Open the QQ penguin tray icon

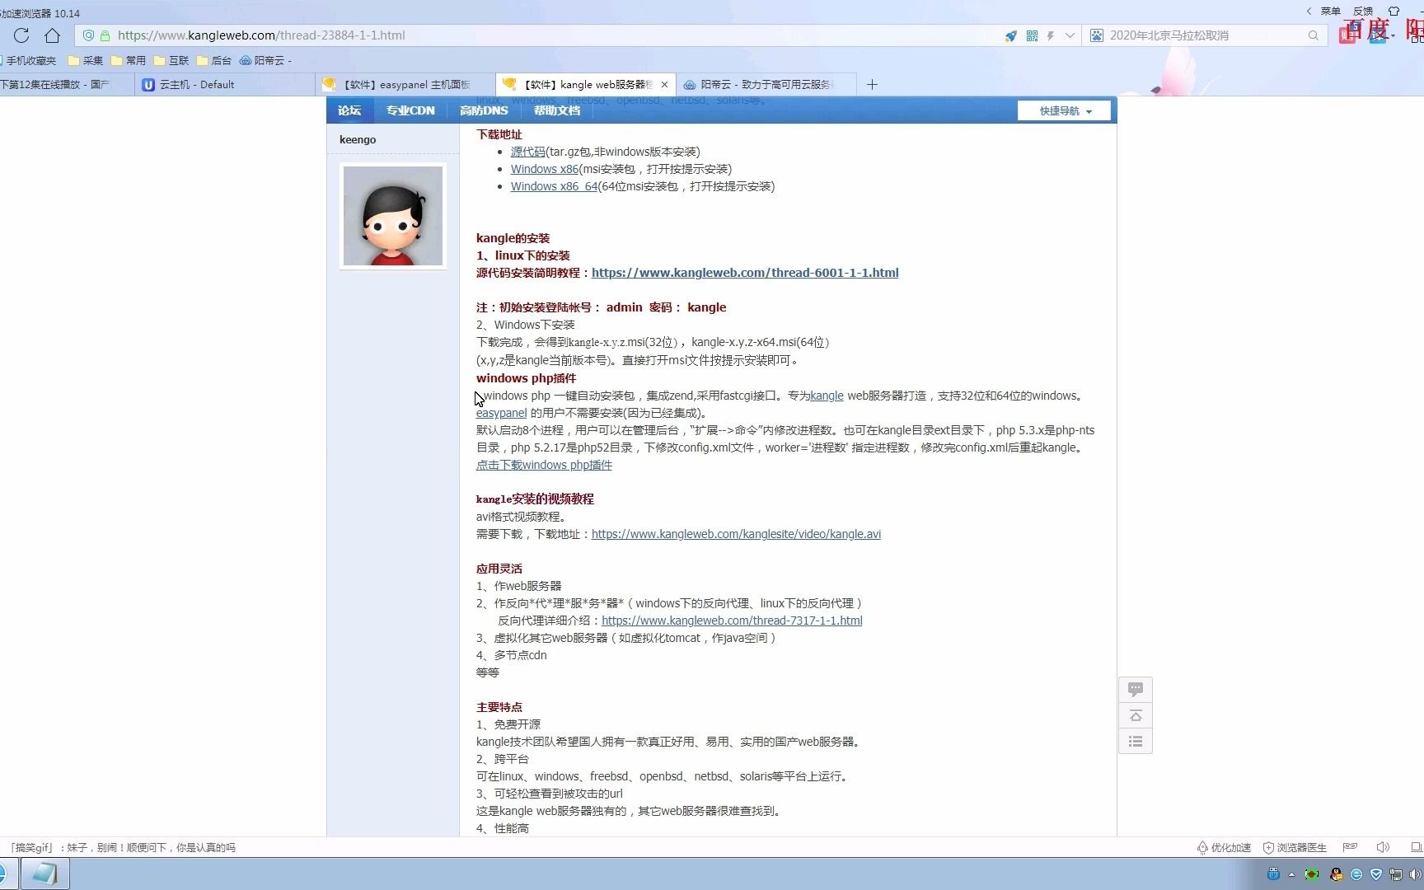pos(1336,874)
